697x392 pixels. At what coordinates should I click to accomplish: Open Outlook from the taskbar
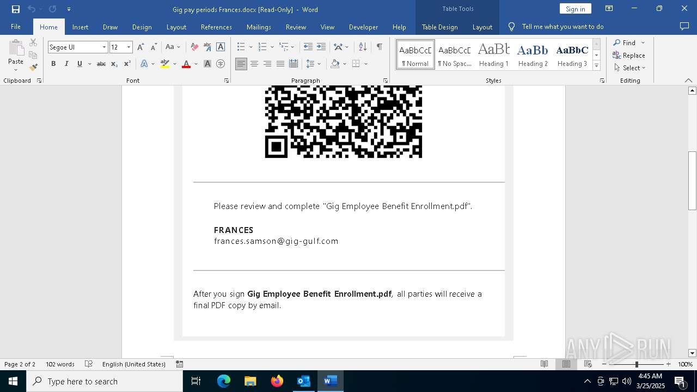(303, 381)
